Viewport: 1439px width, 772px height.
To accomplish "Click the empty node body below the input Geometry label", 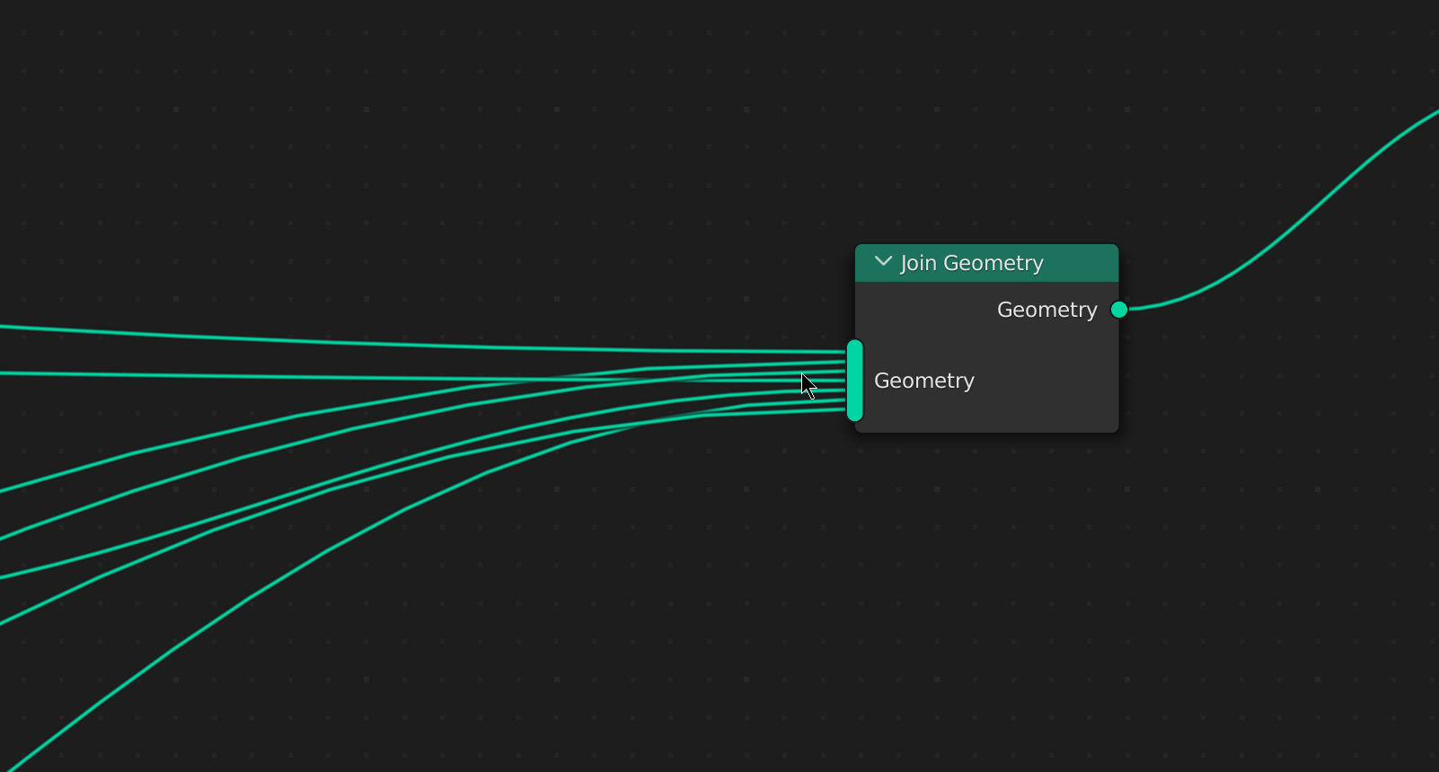I will [988, 414].
